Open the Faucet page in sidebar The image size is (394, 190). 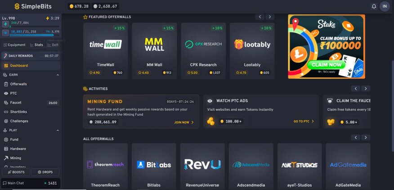coord(31,103)
